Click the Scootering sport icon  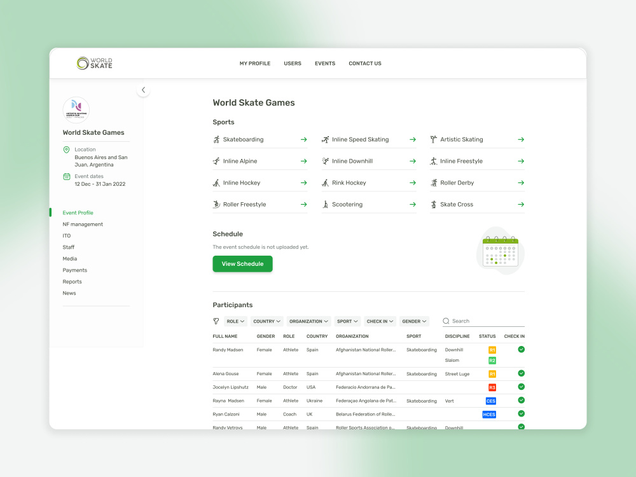325,204
